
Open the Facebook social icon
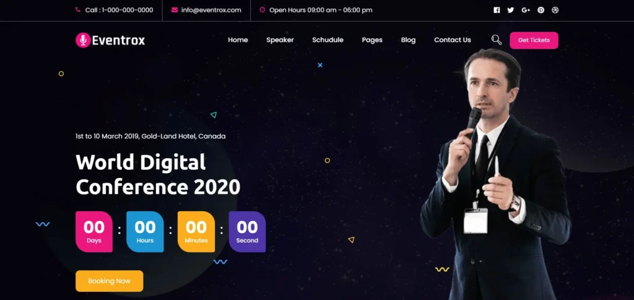pos(497,10)
